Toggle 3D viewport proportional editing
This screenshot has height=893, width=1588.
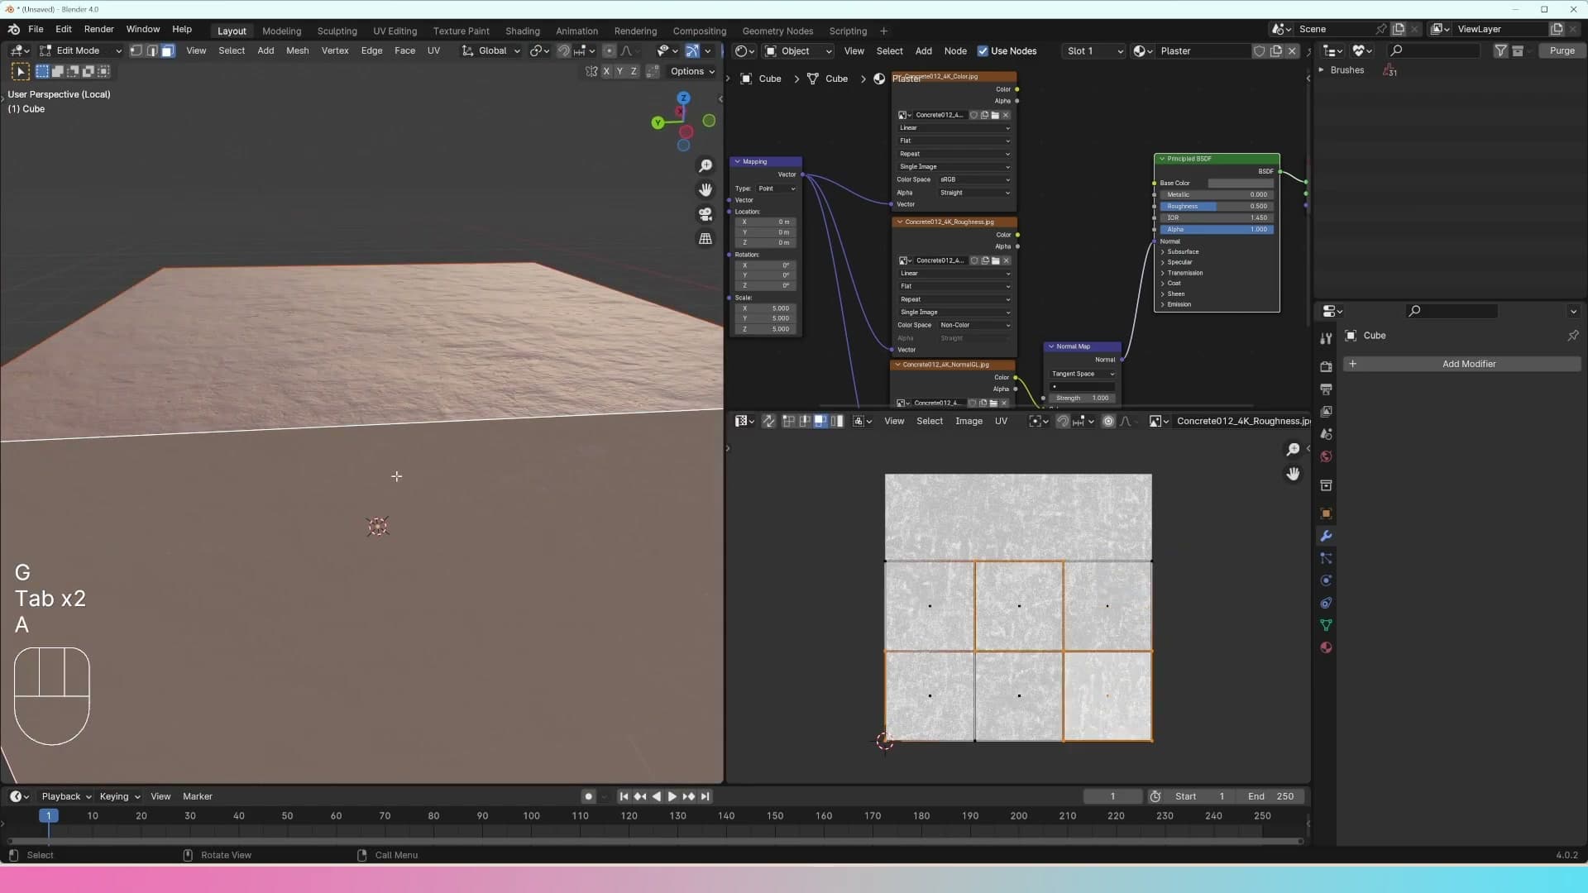(609, 51)
